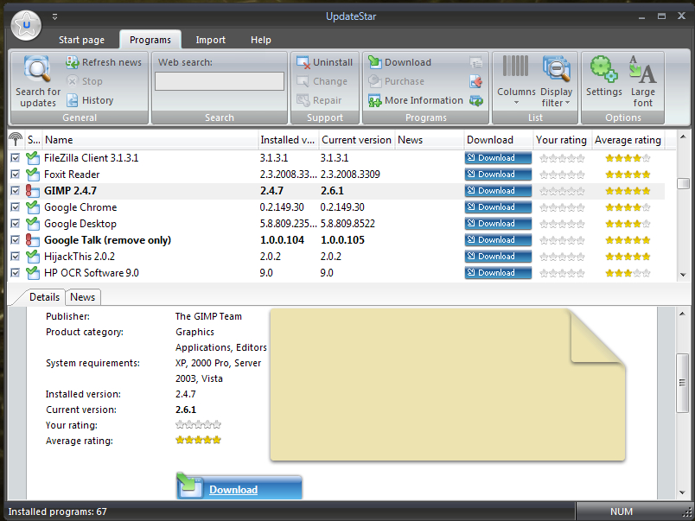Click the UpdateStar application orb button
The image size is (695, 521).
(x=26, y=25)
